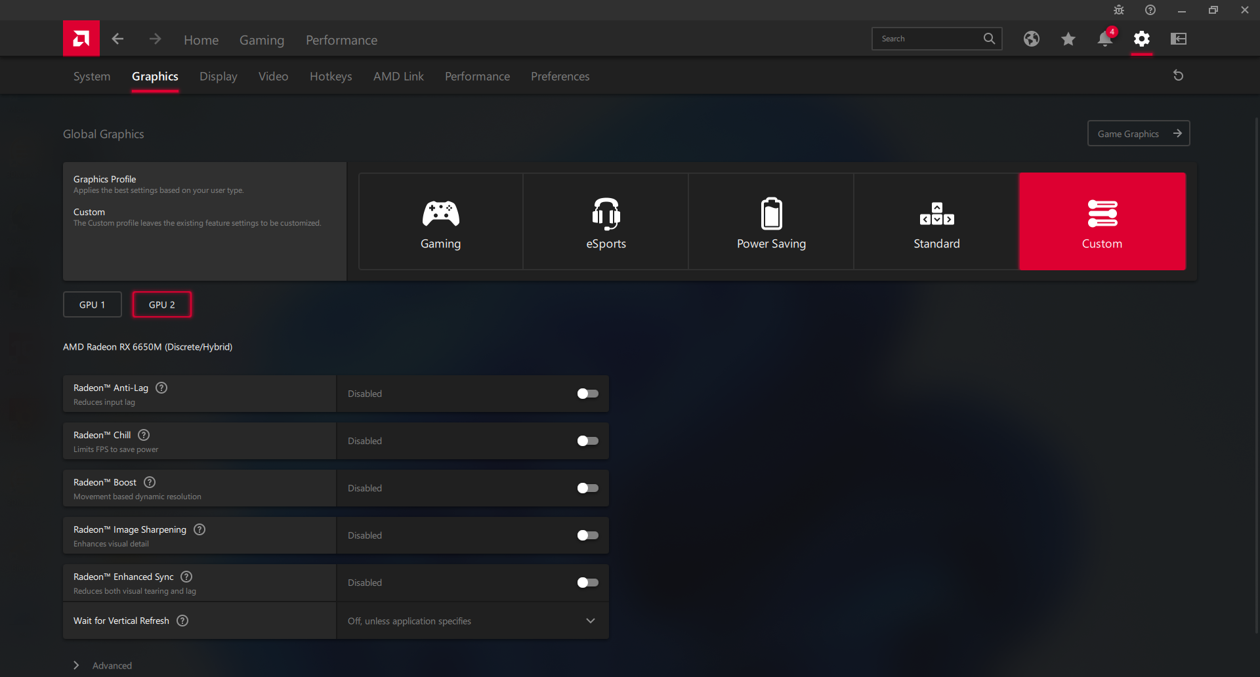The width and height of the screenshot is (1260, 677).
Task: Show help for Radeon Chill
Action: pyautogui.click(x=144, y=435)
